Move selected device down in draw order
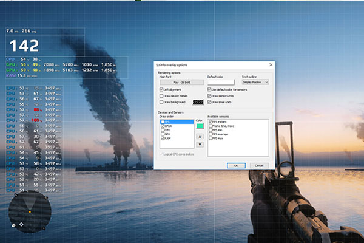Viewport: 364px width, 243px height. click(201, 143)
